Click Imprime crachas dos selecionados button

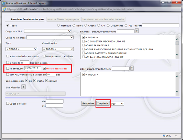[x=103, y=19]
